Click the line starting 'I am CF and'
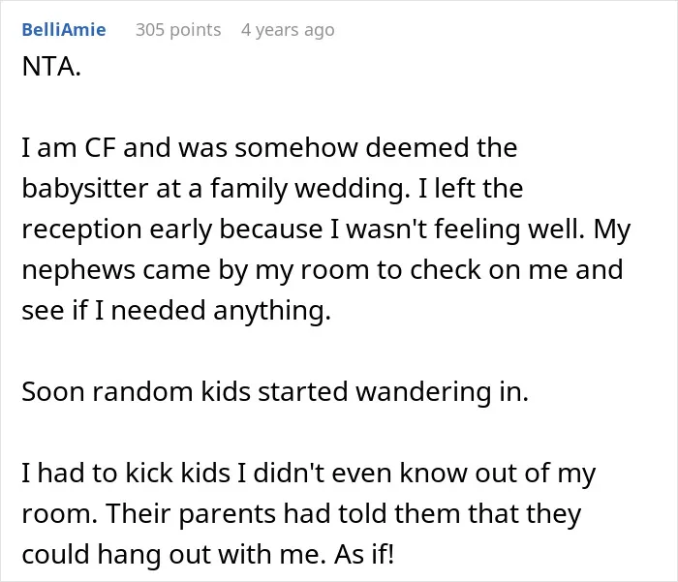Screen dimensions: 678x582 click(x=270, y=147)
